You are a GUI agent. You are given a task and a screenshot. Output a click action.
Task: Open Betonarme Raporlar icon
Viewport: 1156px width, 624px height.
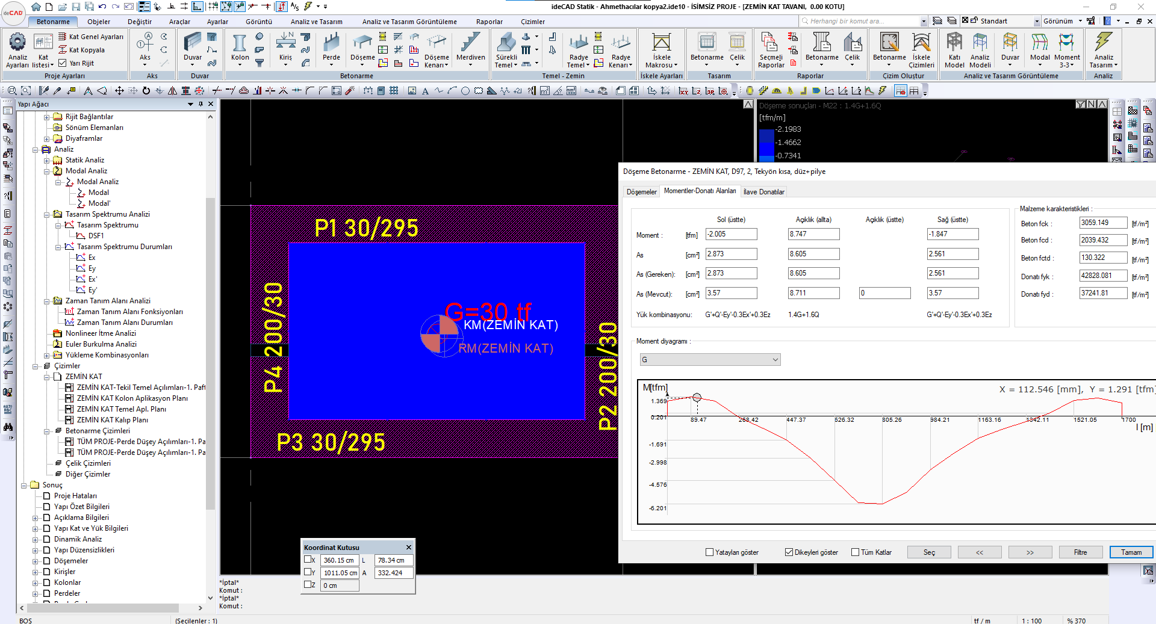click(822, 48)
